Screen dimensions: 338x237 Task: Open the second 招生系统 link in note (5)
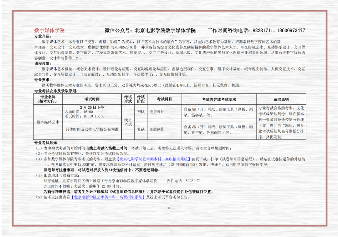[x=108, y=197]
